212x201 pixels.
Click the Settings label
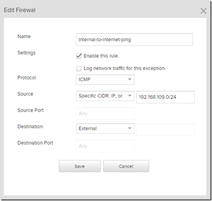[26, 53]
